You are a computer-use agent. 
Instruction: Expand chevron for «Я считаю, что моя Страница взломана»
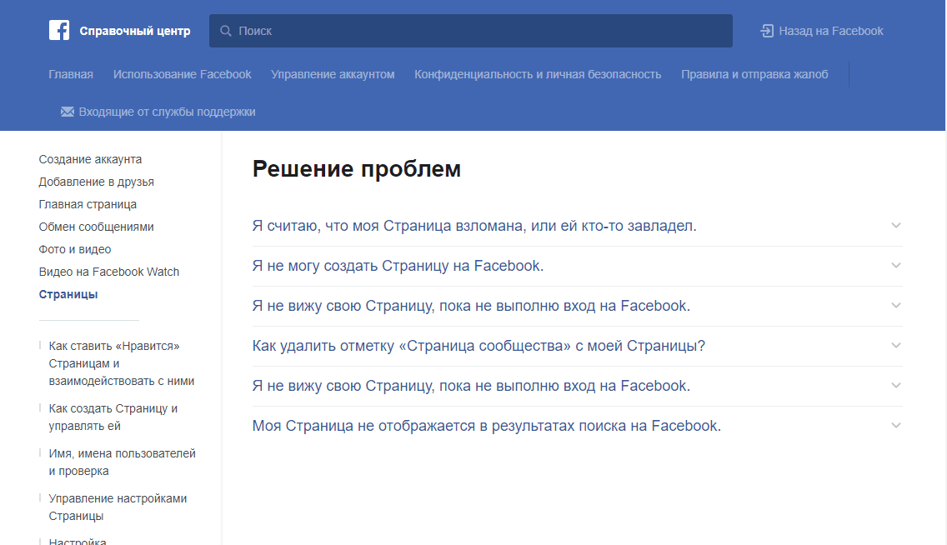pyautogui.click(x=895, y=226)
